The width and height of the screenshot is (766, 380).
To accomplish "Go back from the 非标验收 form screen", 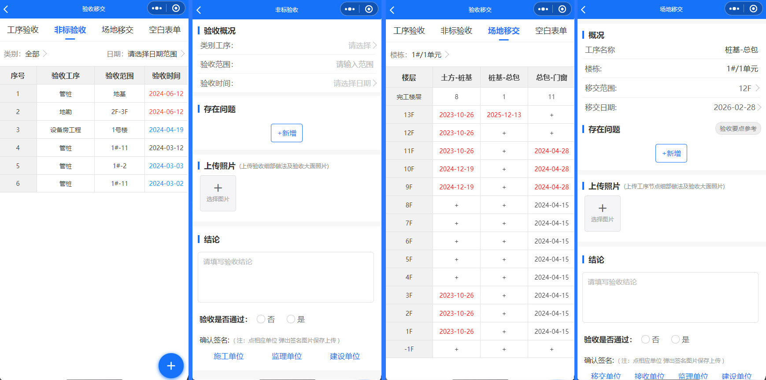I will point(199,10).
